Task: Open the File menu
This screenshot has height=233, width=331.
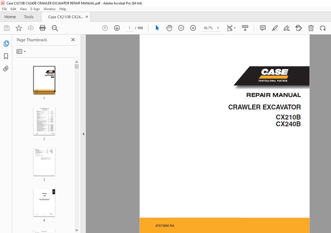Action: (4, 9)
